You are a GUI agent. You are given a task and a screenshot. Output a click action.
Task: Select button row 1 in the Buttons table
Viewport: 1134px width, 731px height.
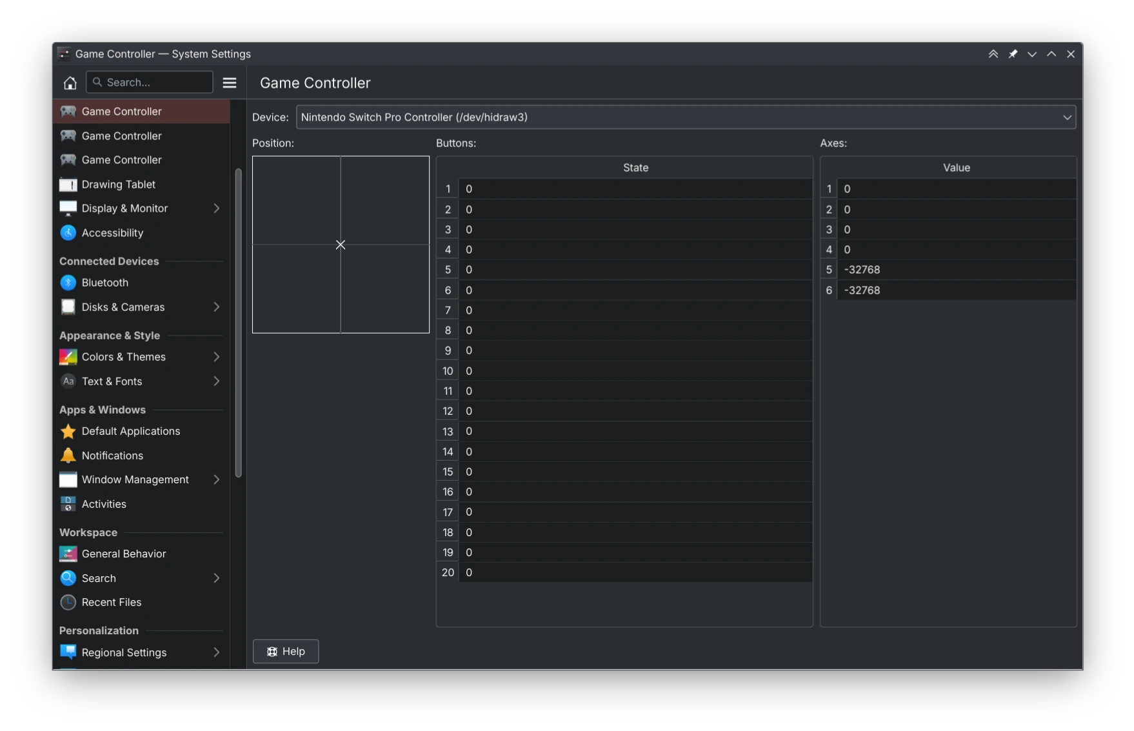624,189
